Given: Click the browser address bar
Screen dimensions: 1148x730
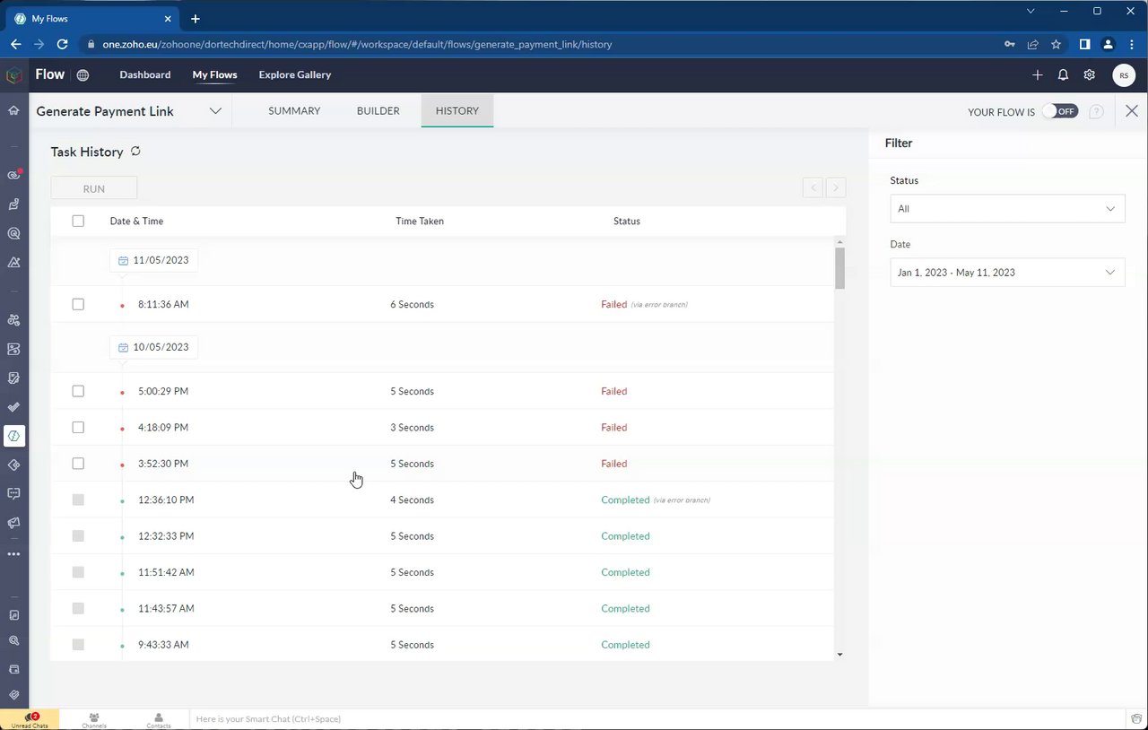Looking at the screenshot, I should (538, 44).
